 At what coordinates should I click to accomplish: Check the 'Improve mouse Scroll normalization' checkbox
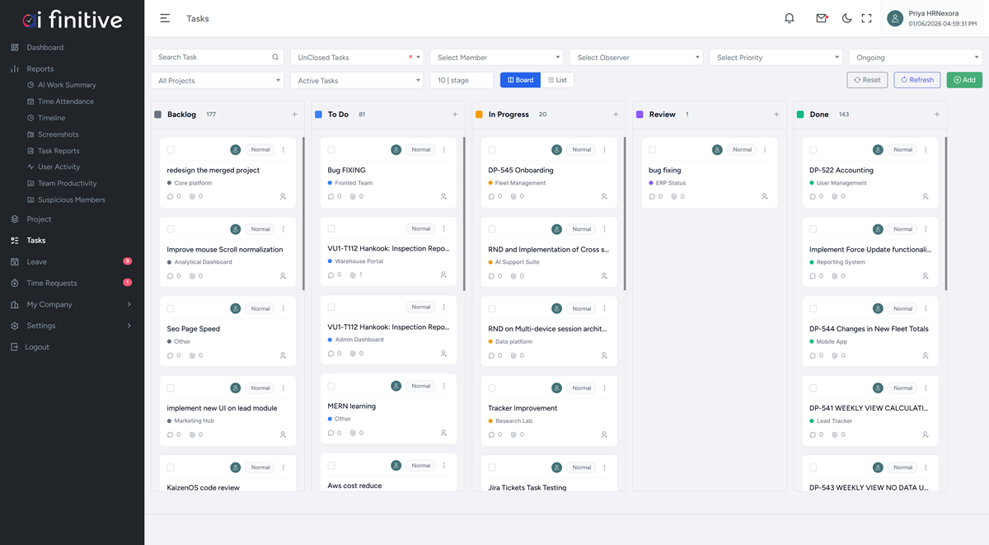pos(171,229)
